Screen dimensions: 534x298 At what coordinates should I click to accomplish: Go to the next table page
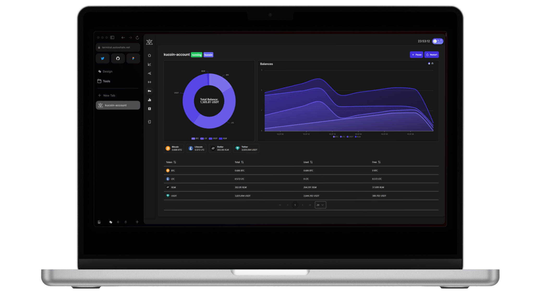pyautogui.click(x=302, y=205)
